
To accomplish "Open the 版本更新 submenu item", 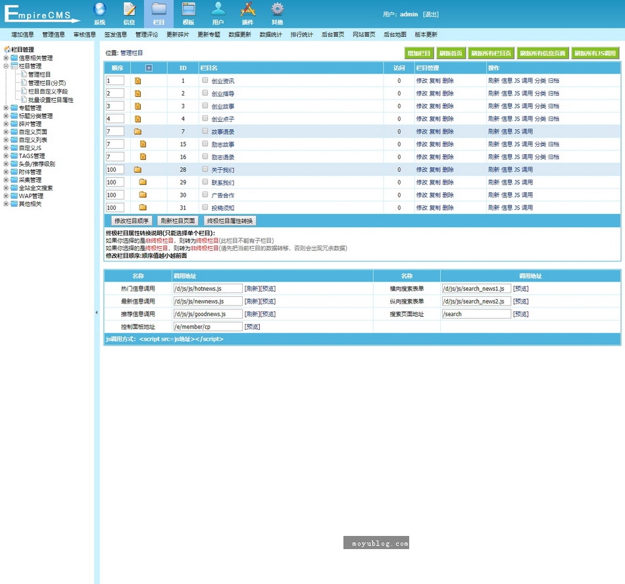I will pyautogui.click(x=426, y=35).
